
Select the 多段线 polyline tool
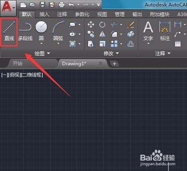click(x=25, y=32)
